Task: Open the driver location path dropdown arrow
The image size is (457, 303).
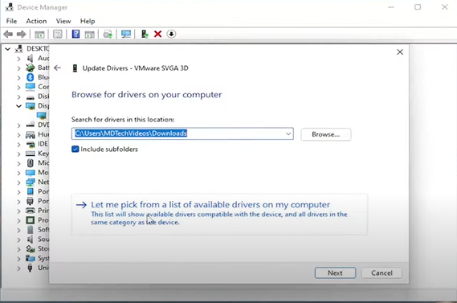Action: pos(288,134)
